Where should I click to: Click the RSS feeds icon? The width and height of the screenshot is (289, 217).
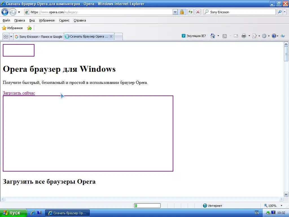coord(224,36)
